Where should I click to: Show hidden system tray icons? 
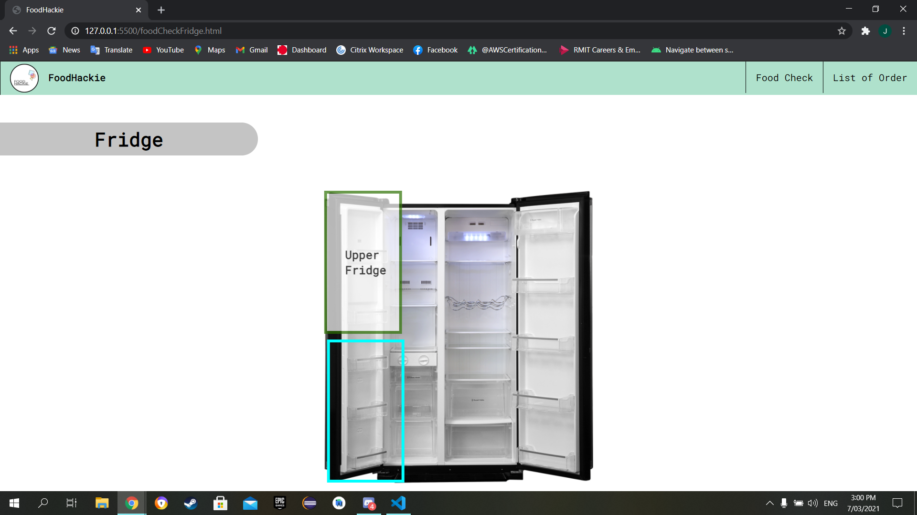point(769,503)
